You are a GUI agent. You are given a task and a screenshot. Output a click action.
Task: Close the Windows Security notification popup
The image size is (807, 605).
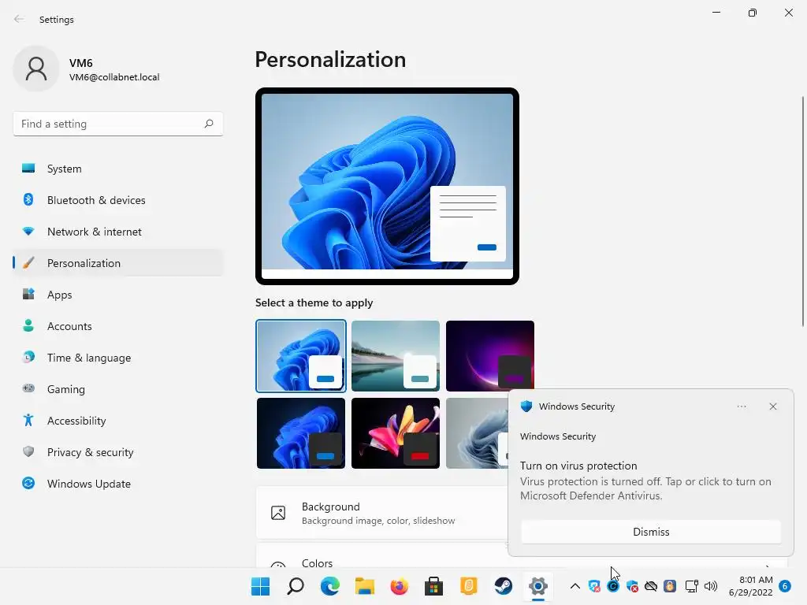coord(773,406)
